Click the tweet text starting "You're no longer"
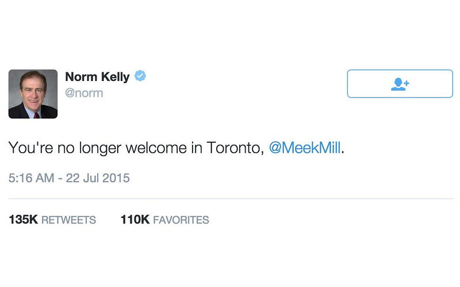This screenshot has height=287, width=460. pos(176,148)
